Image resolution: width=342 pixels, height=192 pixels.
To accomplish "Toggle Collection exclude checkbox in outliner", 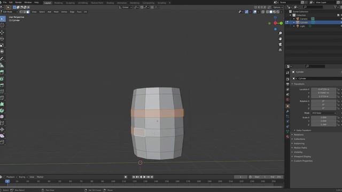I will [338, 15].
